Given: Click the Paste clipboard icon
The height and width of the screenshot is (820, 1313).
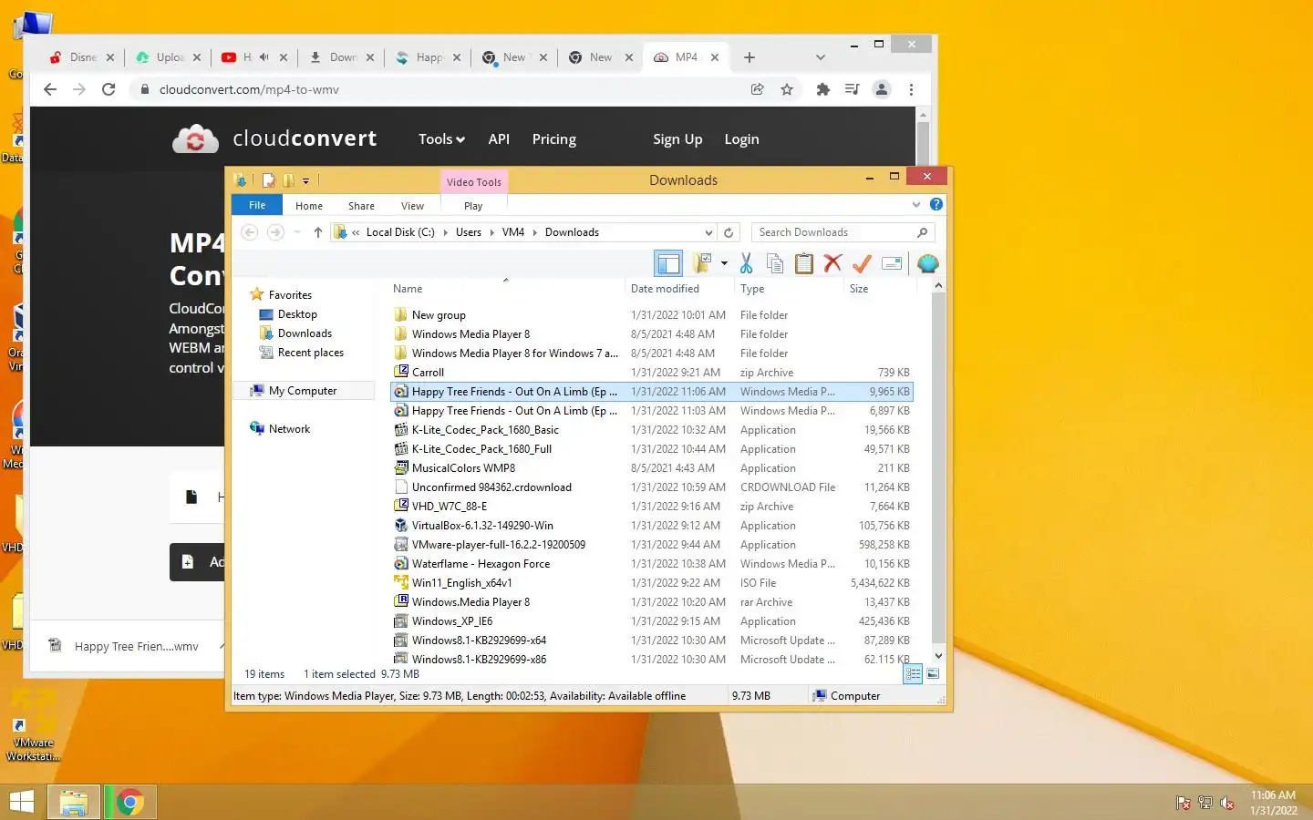Looking at the screenshot, I should (x=803, y=263).
